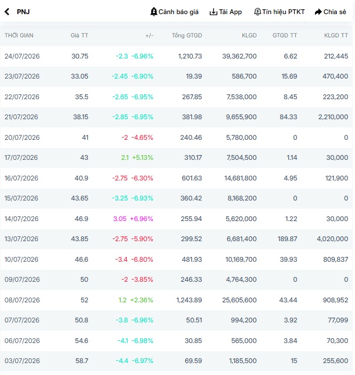This screenshot has height=375, width=355.
Task: Click the -4.65% change value
Action: click(x=142, y=138)
